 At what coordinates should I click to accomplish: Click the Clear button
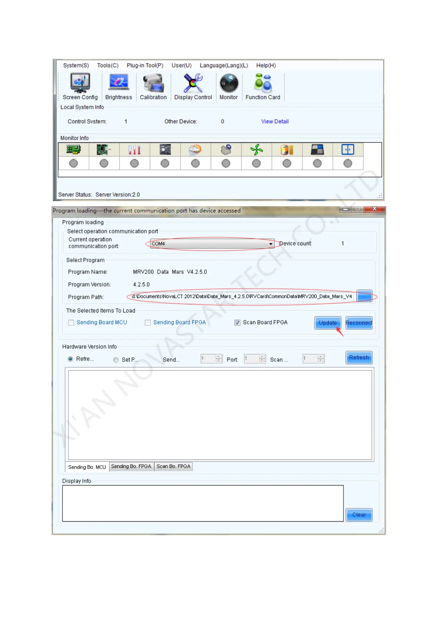[x=359, y=515]
